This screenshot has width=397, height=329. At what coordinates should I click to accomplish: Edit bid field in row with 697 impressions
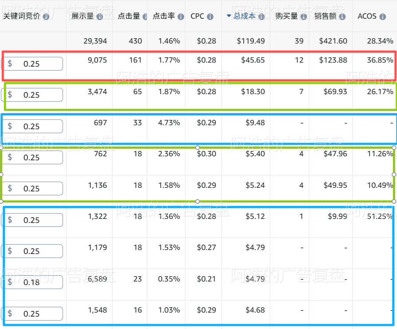pyautogui.click(x=32, y=126)
